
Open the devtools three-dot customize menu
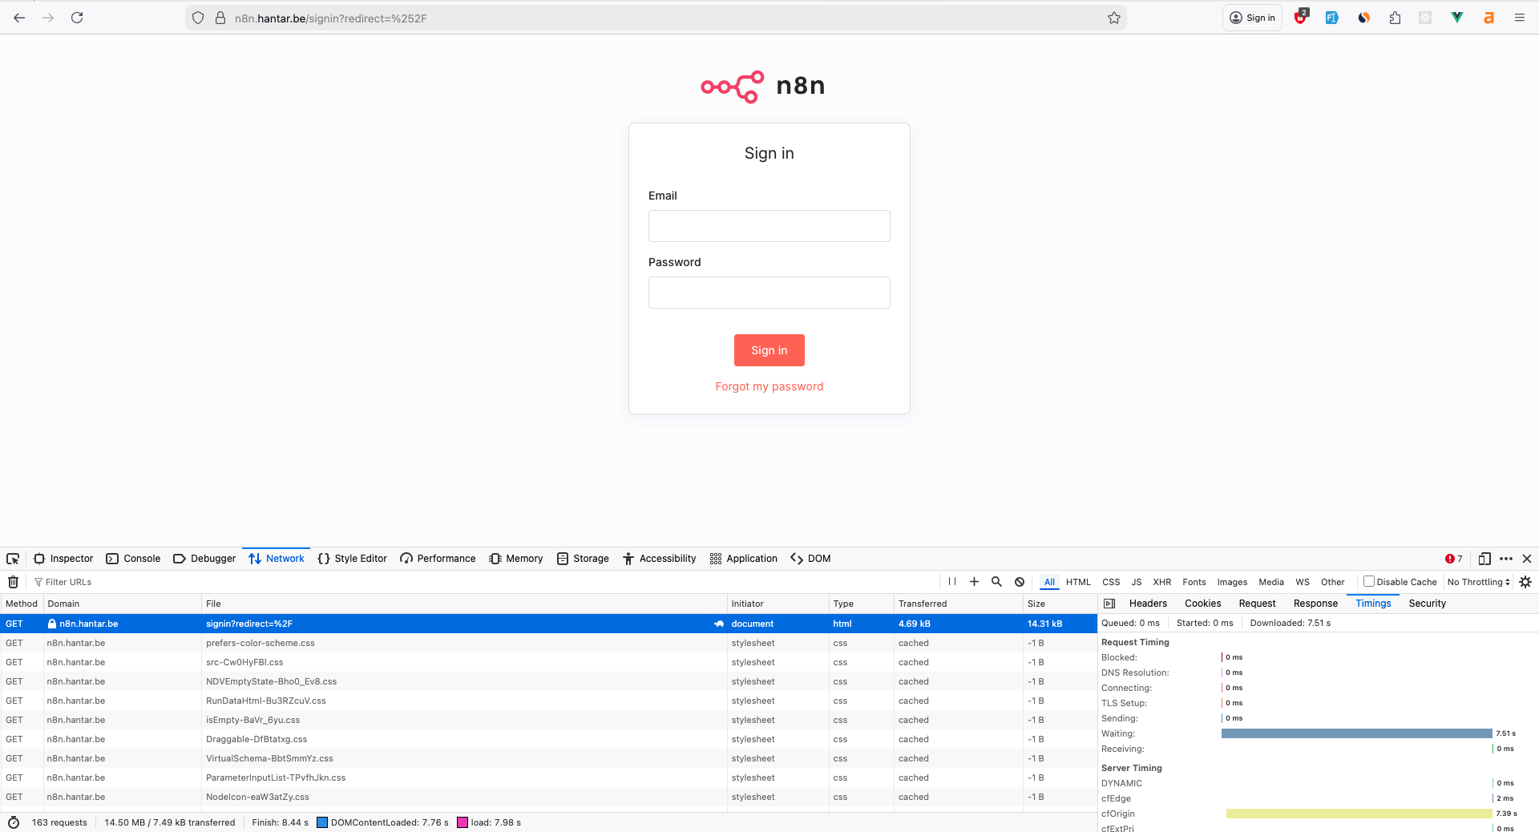click(x=1506, y=559)
